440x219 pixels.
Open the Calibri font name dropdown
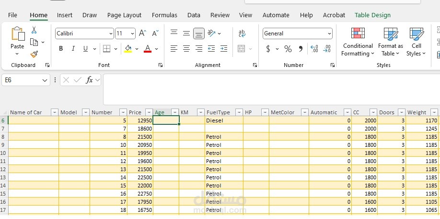pyautogui.click(x=111, y=33)
